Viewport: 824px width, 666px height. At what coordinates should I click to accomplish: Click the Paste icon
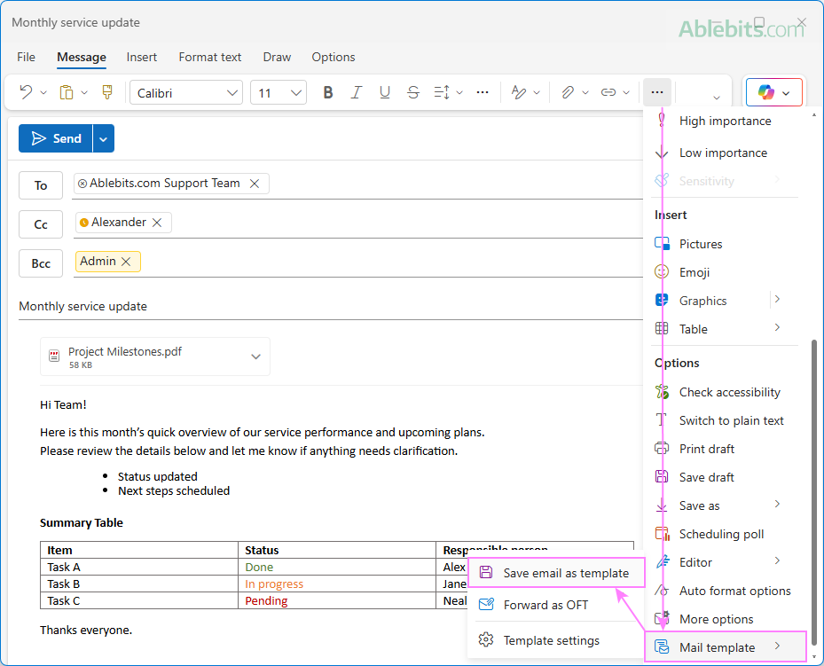pos(66,91)
